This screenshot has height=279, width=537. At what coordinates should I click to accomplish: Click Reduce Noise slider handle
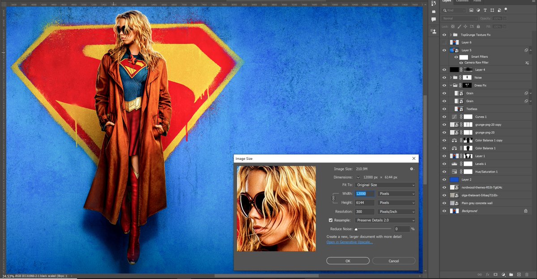[356, 229]
